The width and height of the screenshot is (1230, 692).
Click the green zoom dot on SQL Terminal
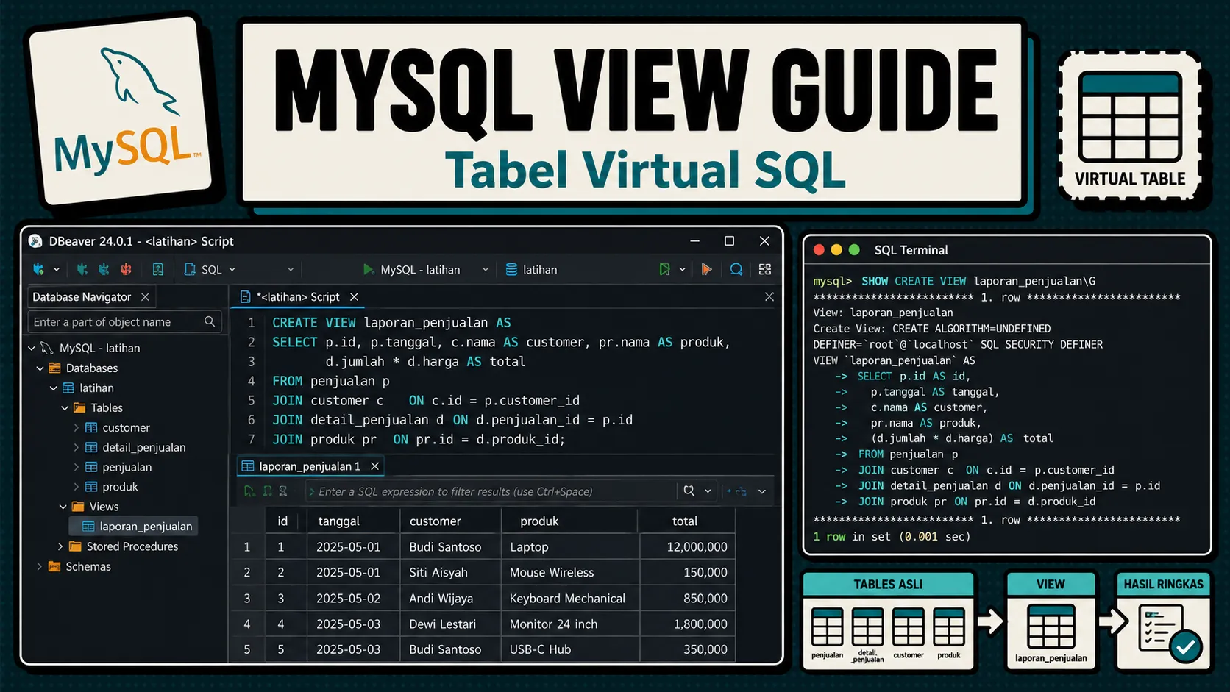tap(854, 250)
